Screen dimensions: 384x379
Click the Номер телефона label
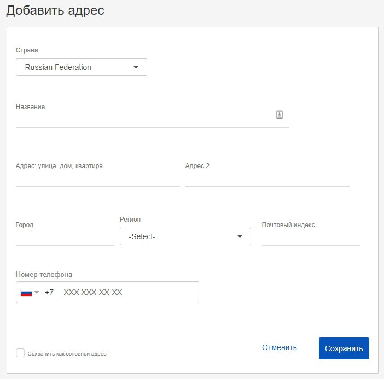tap(44, 274)
